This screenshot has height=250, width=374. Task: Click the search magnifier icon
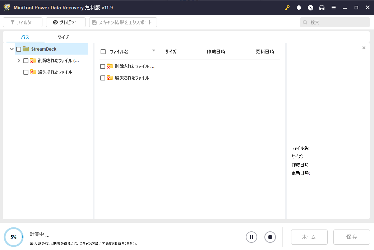pos(305,22)
